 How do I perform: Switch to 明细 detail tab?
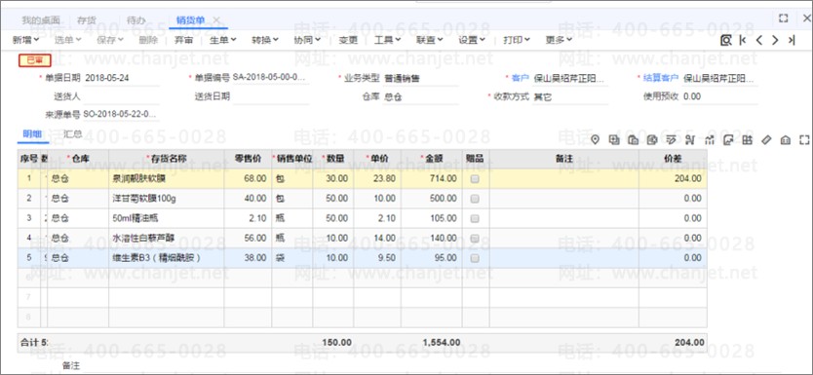[32, 134]
